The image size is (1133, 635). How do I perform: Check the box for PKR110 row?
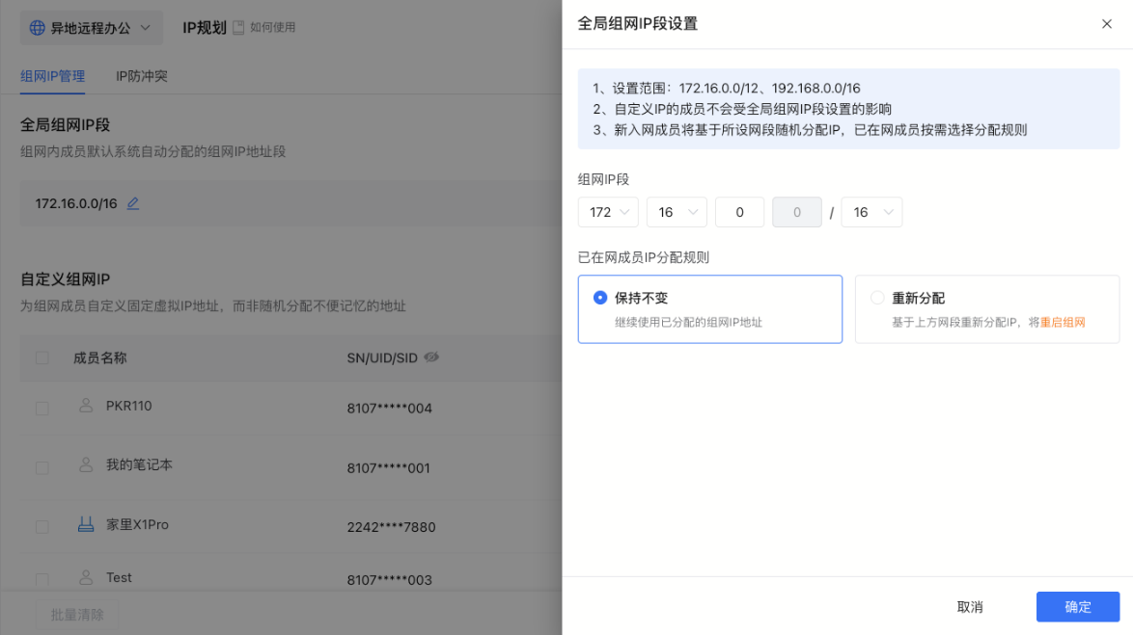(x=42, y=409)
